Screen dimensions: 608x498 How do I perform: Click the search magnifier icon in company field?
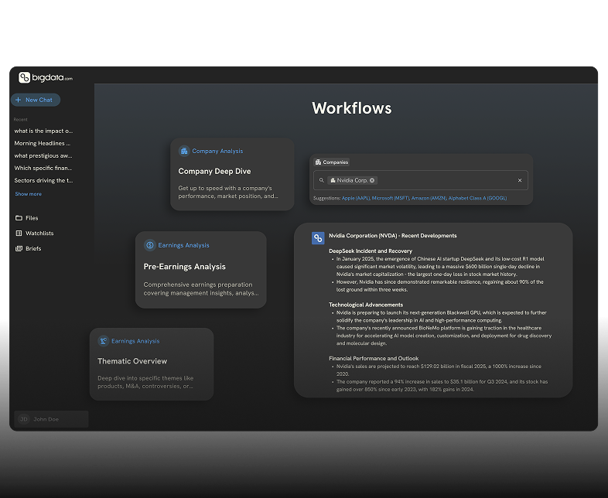click(322, 180)
